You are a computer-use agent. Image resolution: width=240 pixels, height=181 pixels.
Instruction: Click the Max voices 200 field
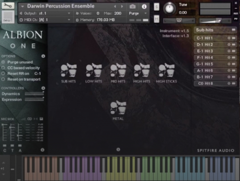click(118, 14)
